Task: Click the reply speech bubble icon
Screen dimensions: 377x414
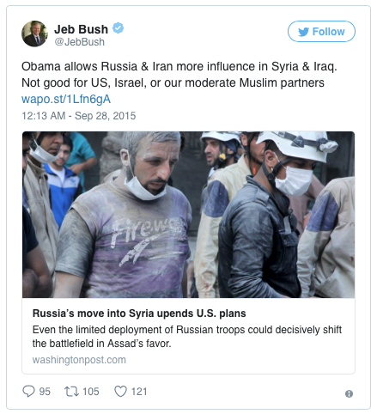Action: click(x=28, y=391)
